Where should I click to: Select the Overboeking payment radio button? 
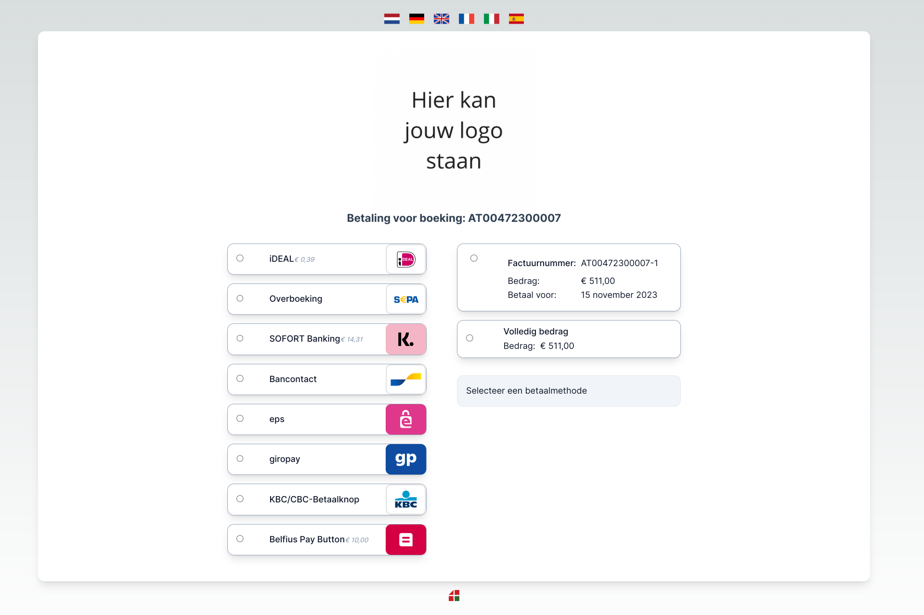pos(240,298)
